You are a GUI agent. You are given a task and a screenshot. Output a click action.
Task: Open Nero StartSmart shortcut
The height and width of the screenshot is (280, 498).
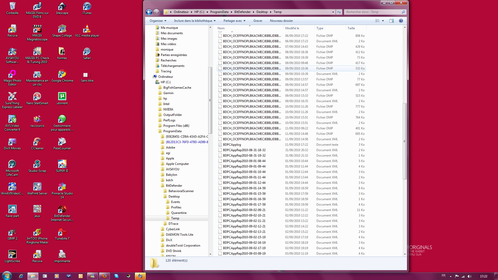click(37, 99)
